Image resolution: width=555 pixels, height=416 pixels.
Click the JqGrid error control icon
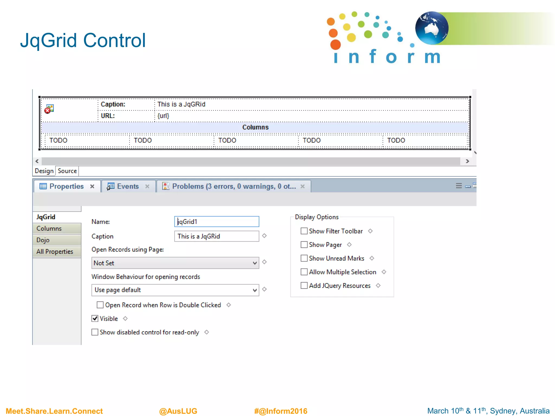pos(49,109)
